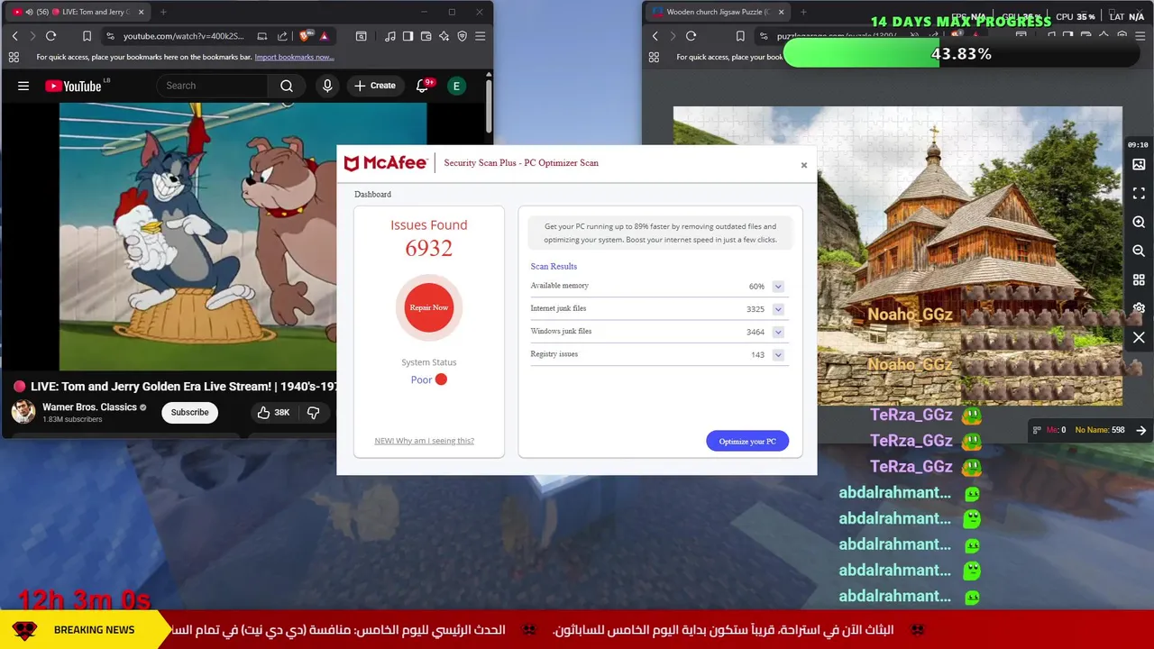Click the System Status Poor text
1154x649 pixels.
421,379
